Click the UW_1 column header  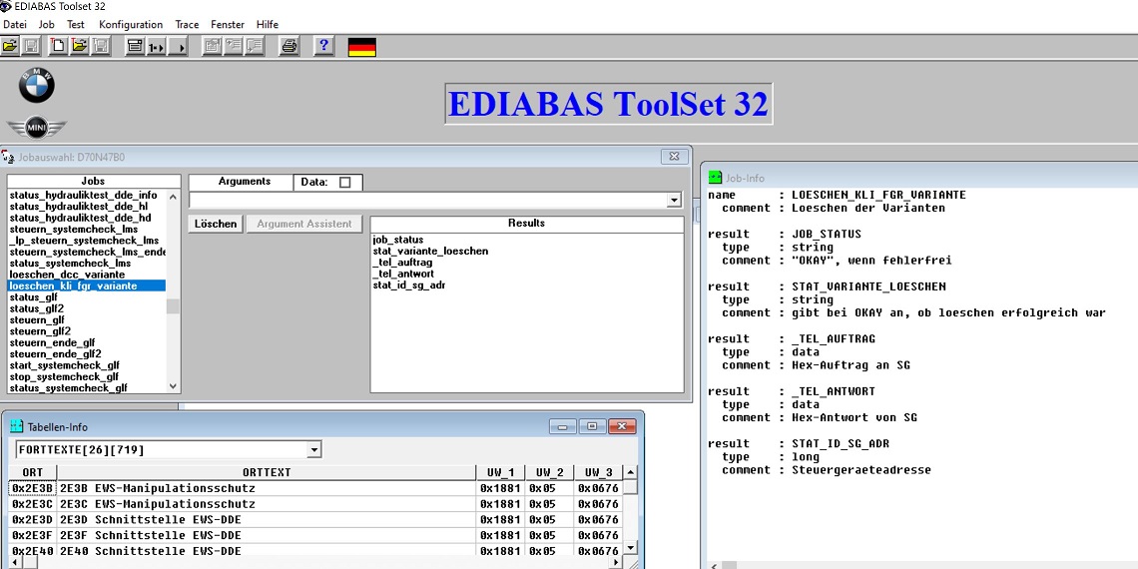pos(501,472)
